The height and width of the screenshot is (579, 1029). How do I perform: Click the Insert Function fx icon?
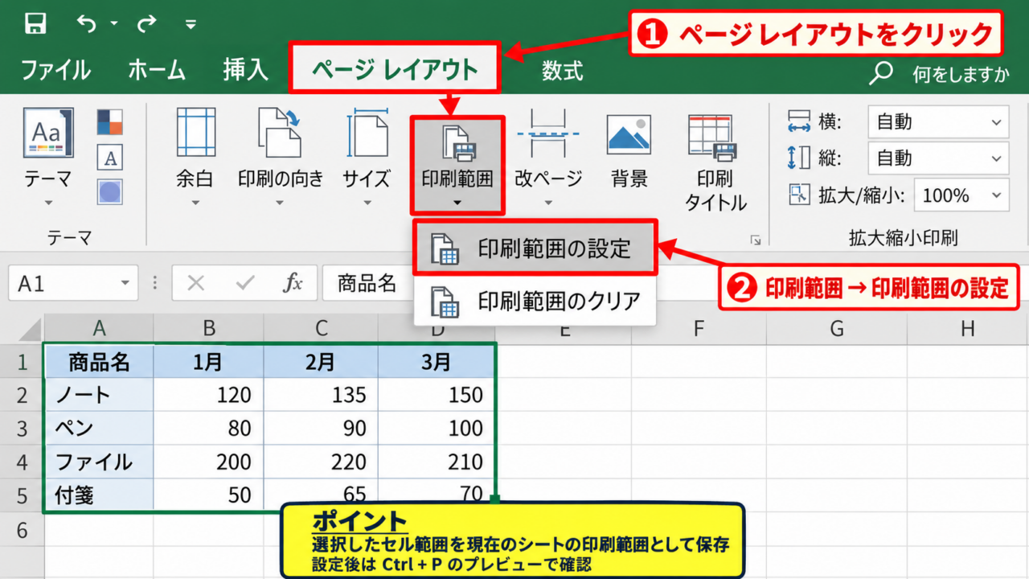[293, 283]
